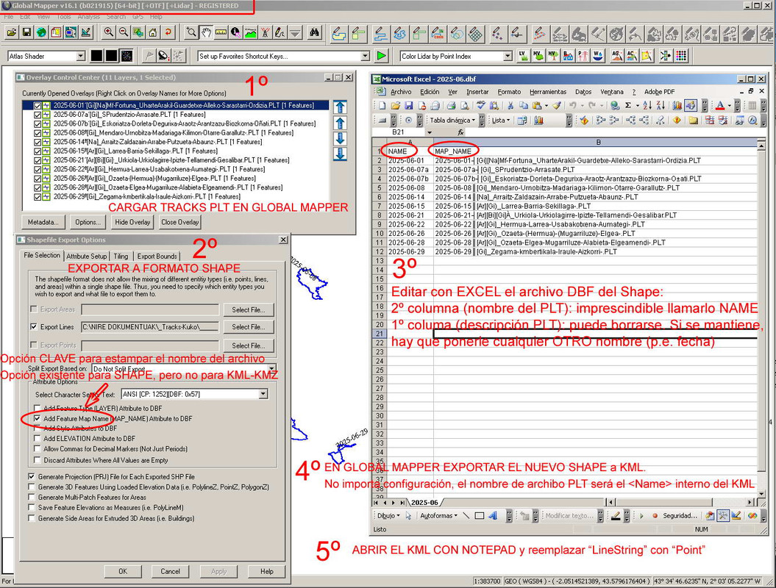The height and width of the screenshot is (588, 776).
Task: Toggle Generate Projection (PRJ) File checkbox
Action: click(32, 477)
